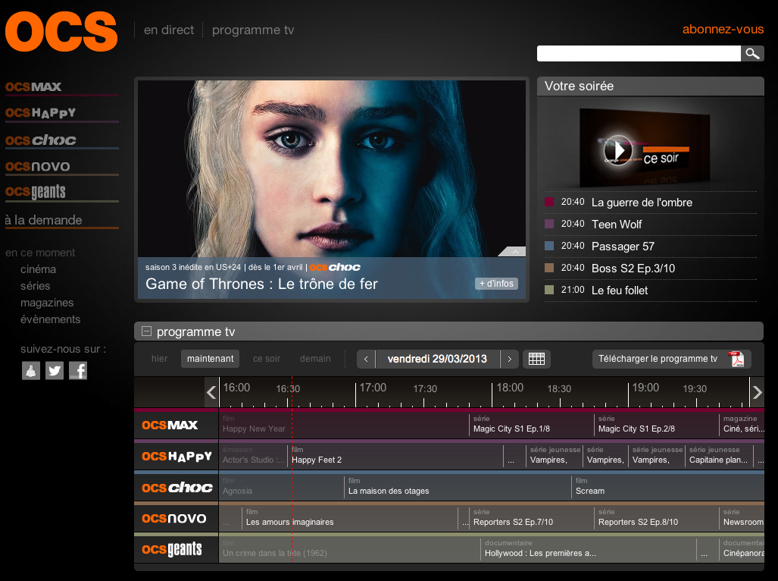
Task: Select 'Magic City S1 Ep.1/8' programme
Action: [x=531, y=424]
